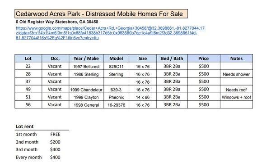Select the empty Year / Make cell for lot 37
This screenshot has height=167, width=271.
coord(86,81)
